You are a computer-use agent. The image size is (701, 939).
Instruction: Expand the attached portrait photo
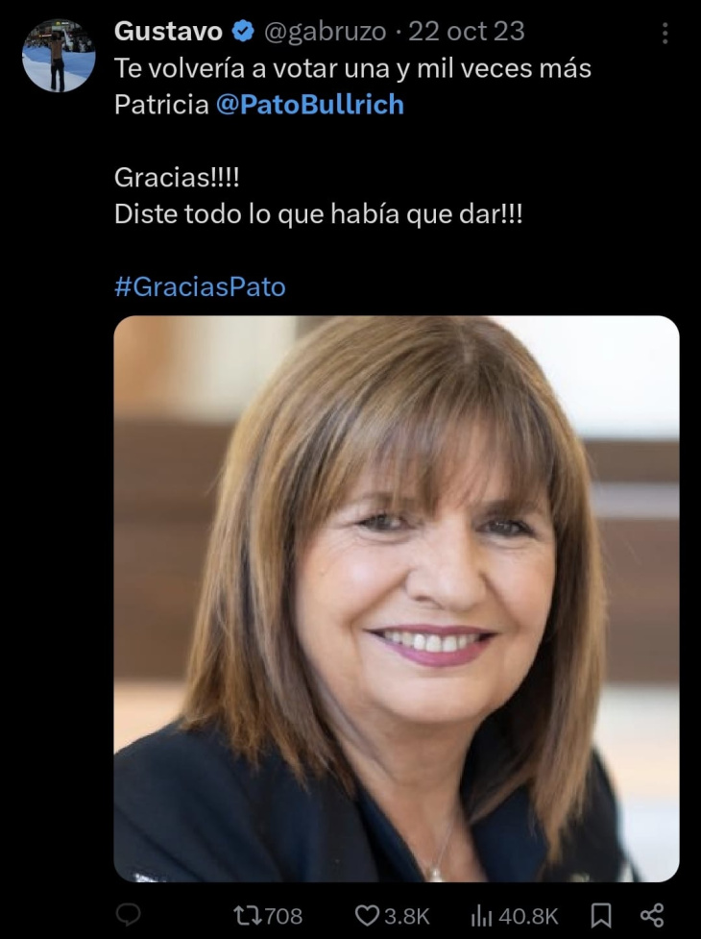[397, 599]
